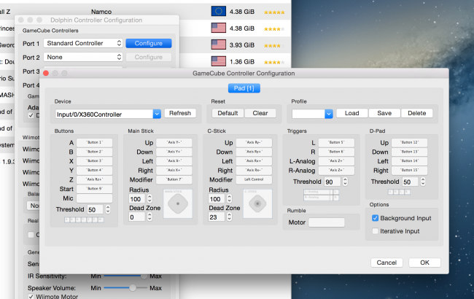Click the star rating next to 1.36 GiB
This screenshot has height=299, width=474.
[274, 62]
